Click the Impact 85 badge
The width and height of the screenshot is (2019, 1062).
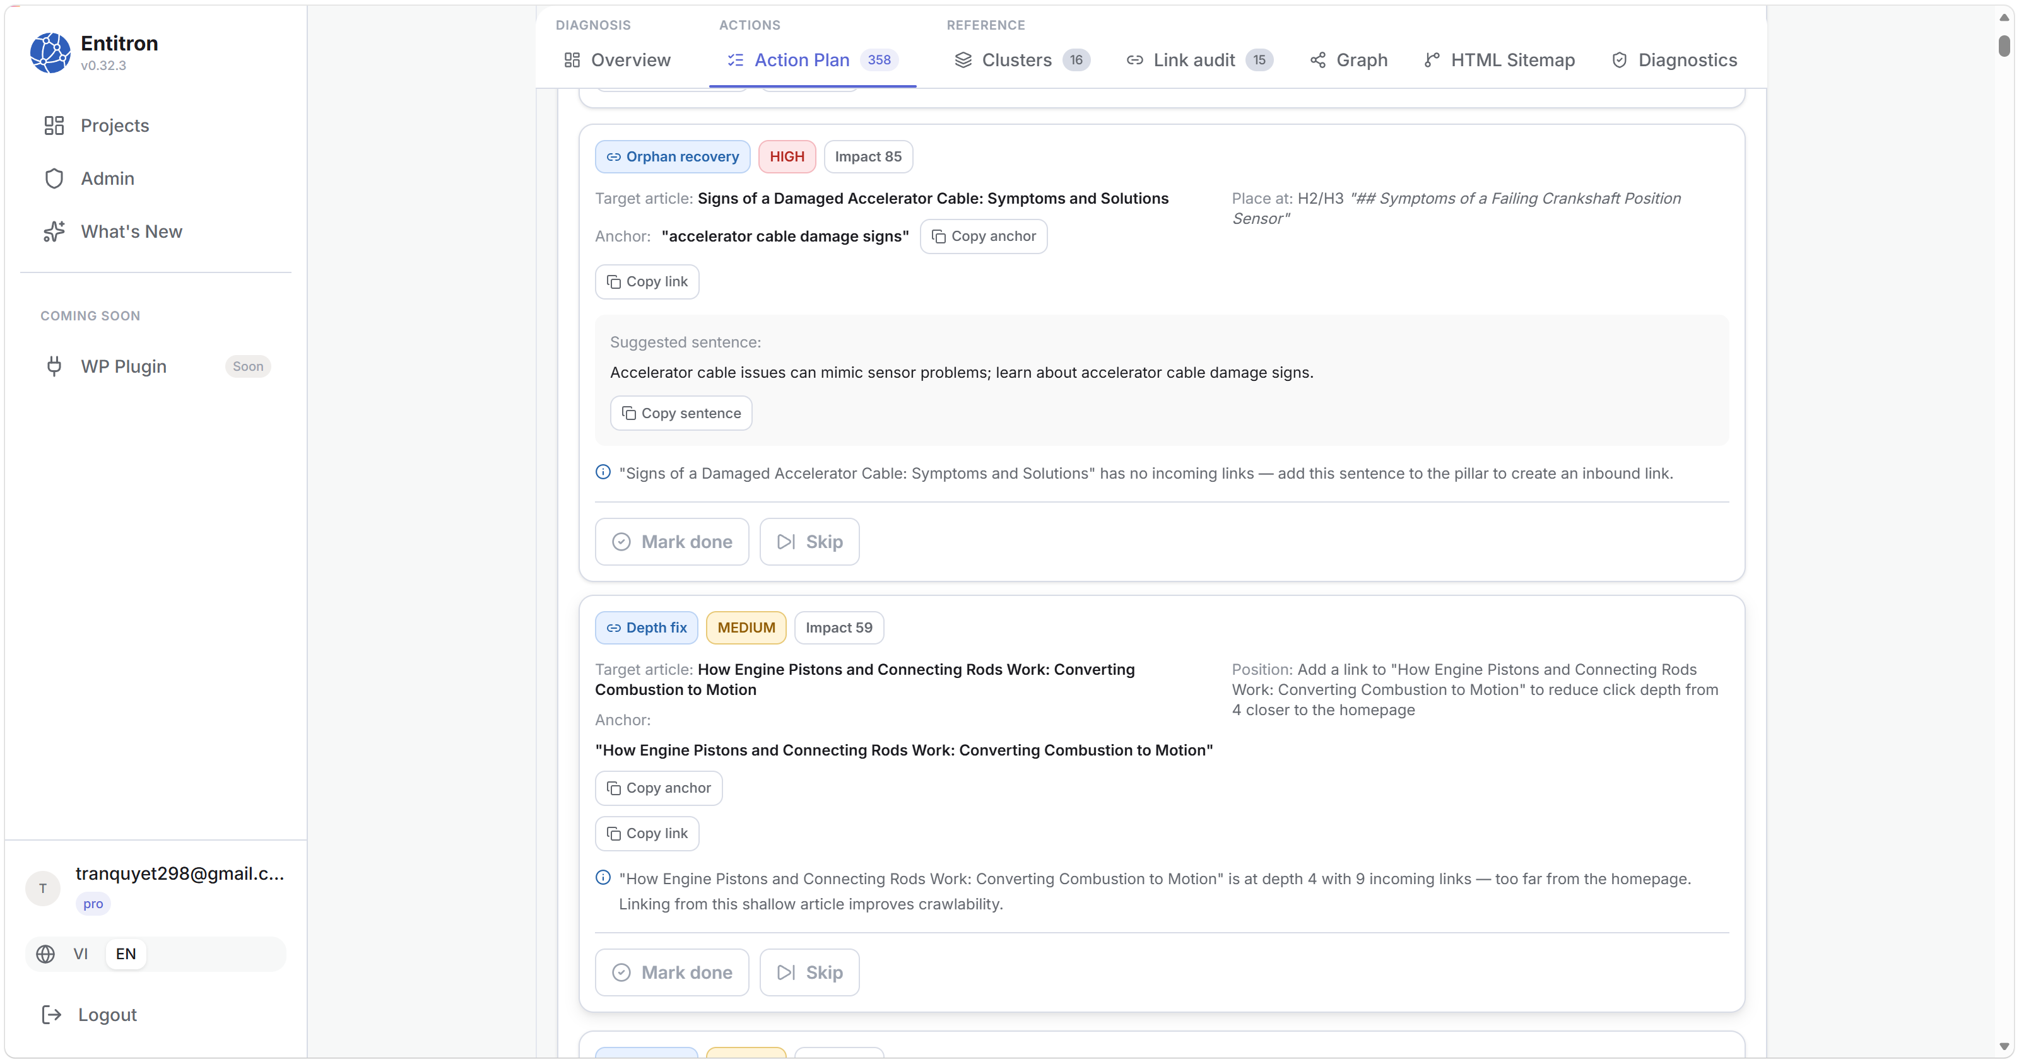point(868,156)
